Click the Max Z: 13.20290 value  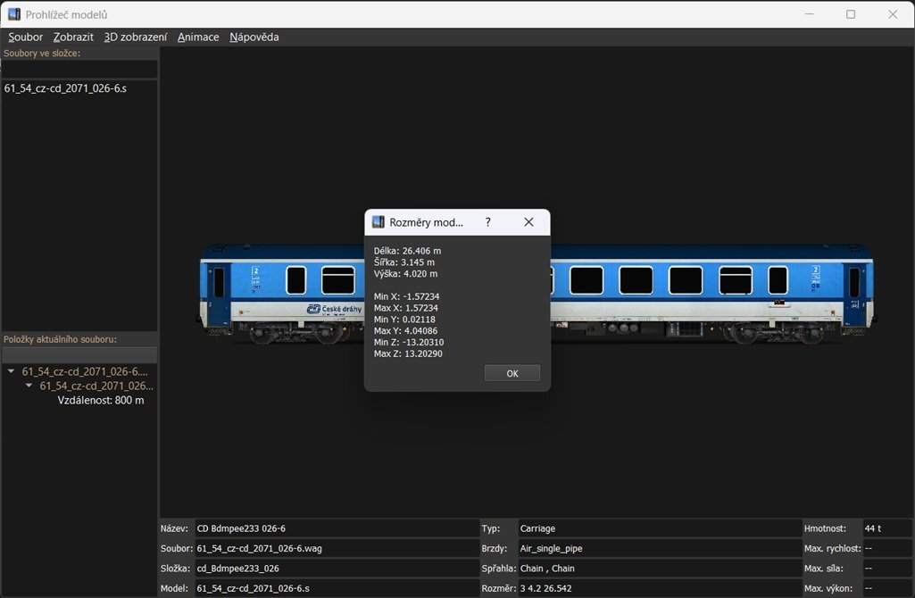click(x=408, y=353)
